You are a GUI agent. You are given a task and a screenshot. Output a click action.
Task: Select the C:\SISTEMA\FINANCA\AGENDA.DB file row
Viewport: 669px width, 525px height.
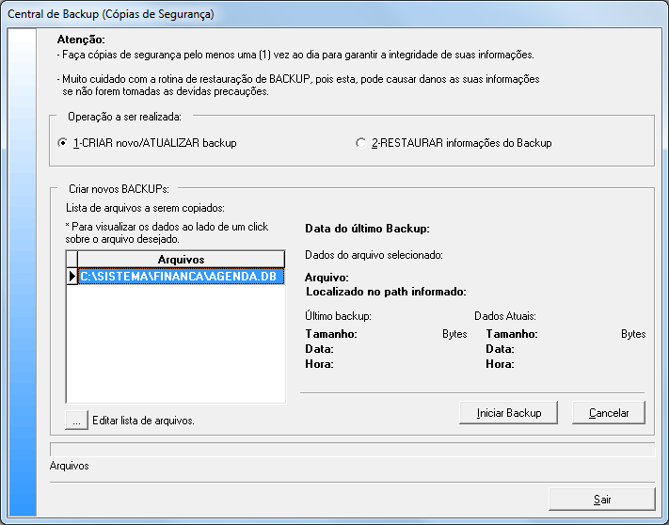179,277
